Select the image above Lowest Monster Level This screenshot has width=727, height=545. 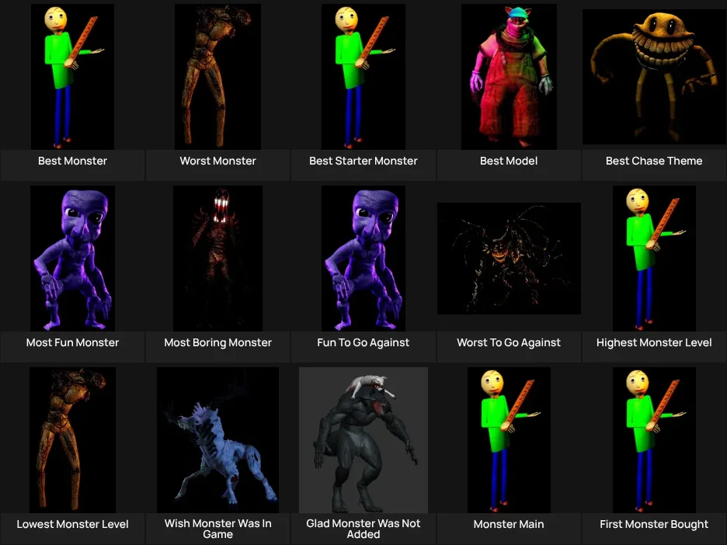tap(72, 439)
